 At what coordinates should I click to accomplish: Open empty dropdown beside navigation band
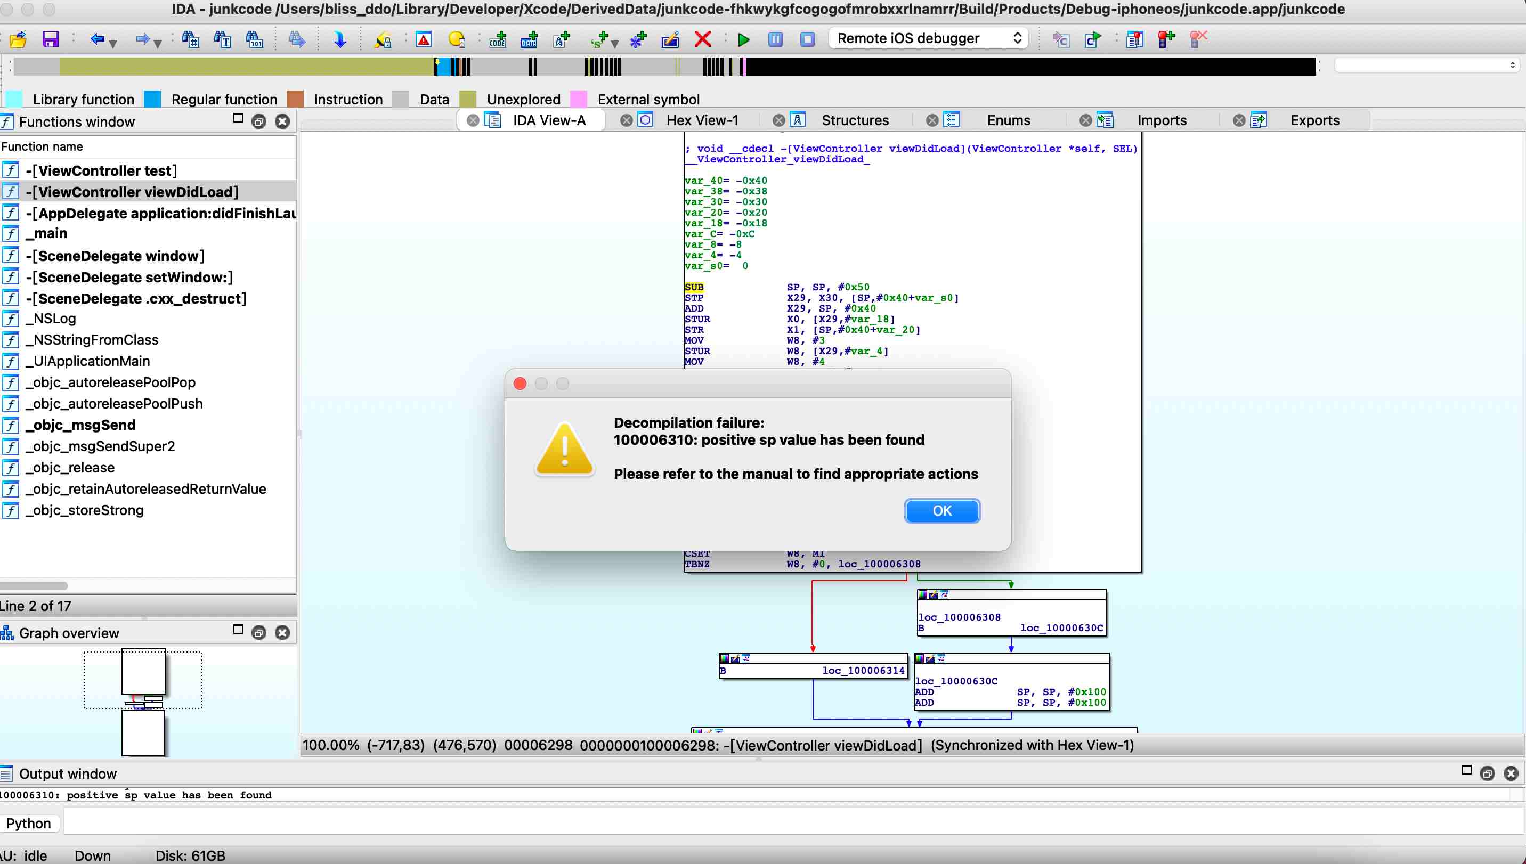(1427, 64)
